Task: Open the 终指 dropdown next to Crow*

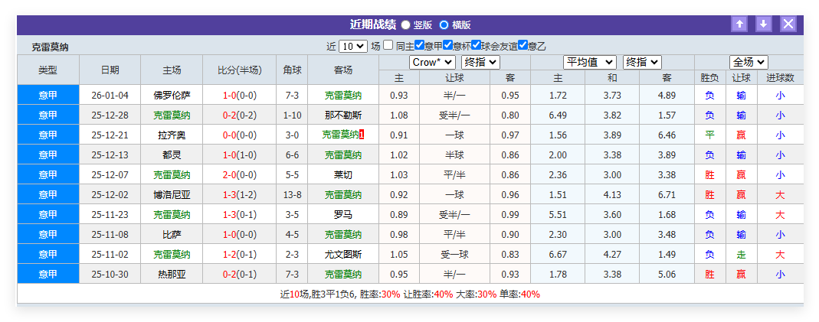Action: pos(480,62)
